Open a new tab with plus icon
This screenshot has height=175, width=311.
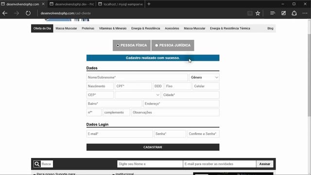tap(149, 4)
